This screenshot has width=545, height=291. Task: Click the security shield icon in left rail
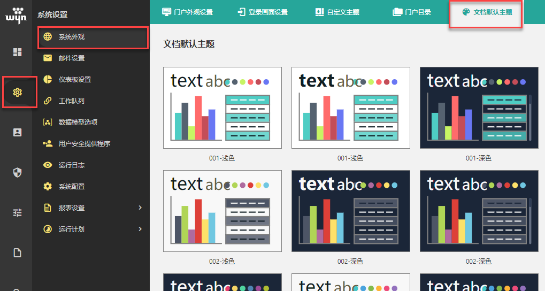(18, 172)
